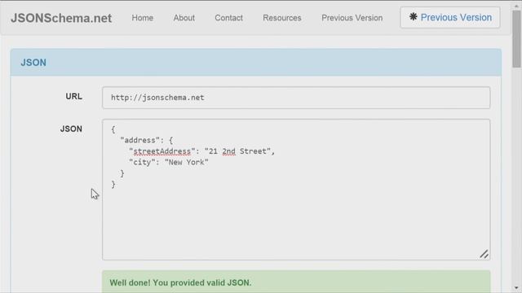Click the JSON field label
This screenshot has height=293, width=522.
click(x=71, y=129)
